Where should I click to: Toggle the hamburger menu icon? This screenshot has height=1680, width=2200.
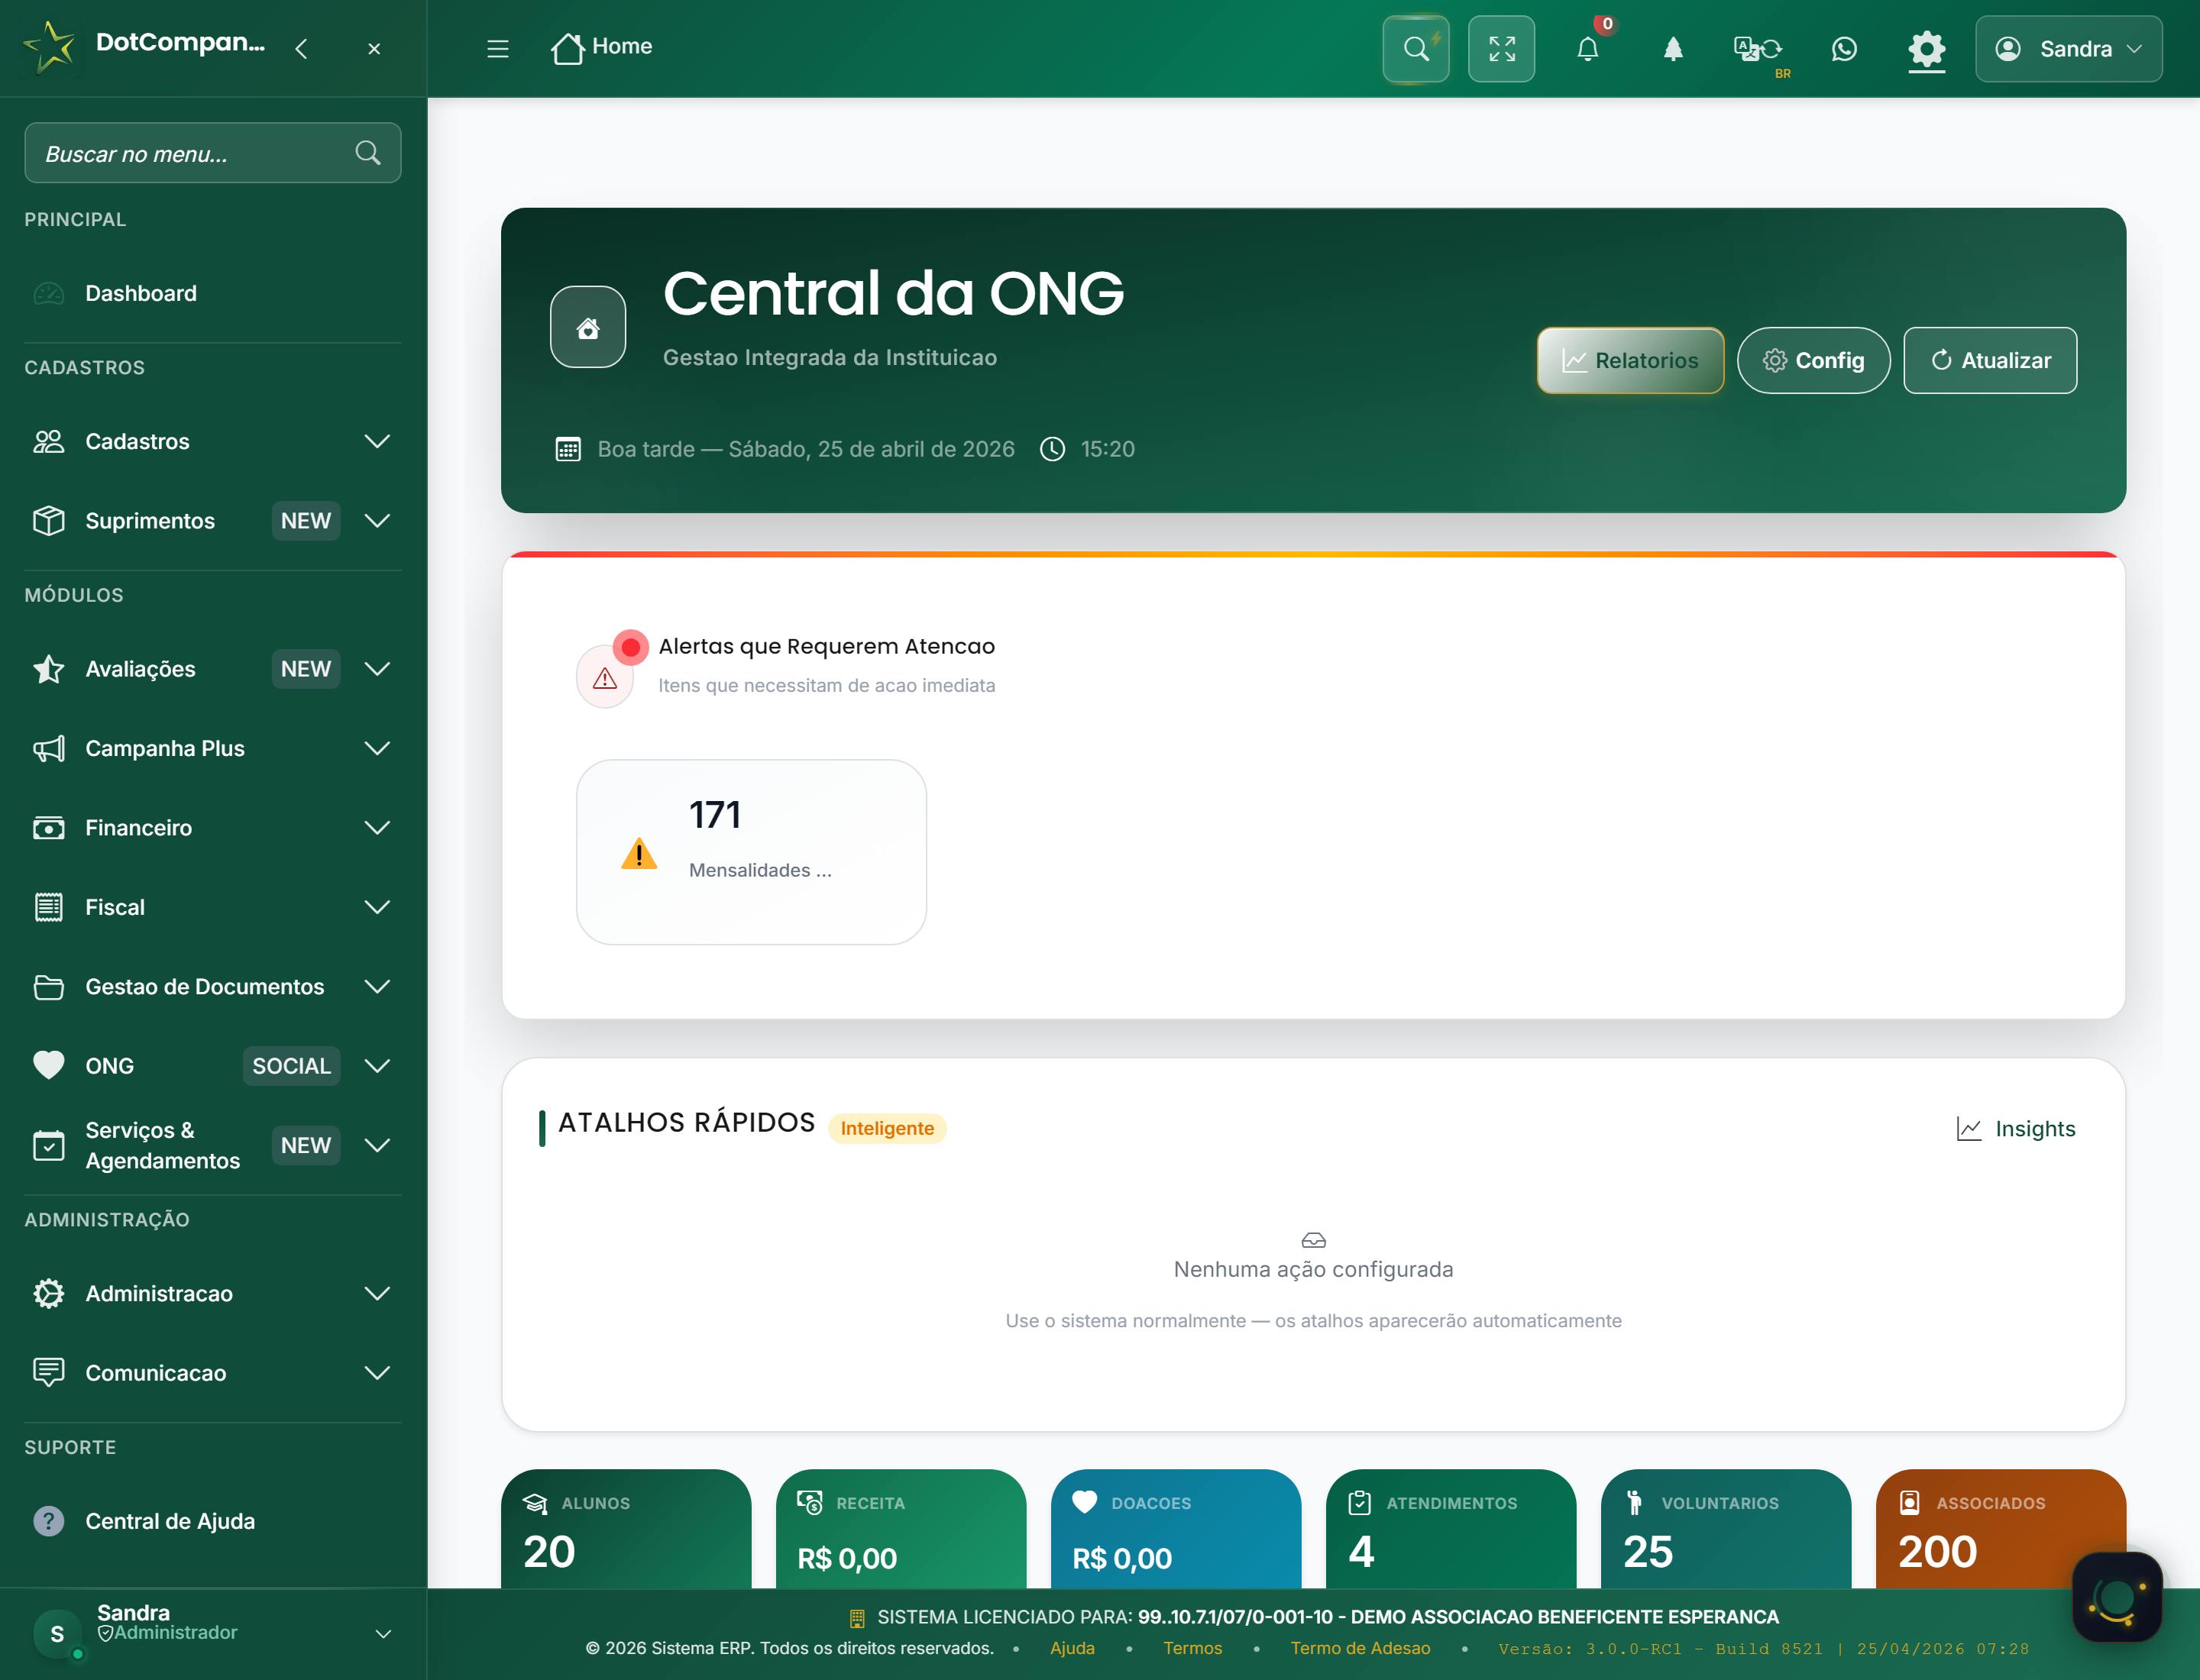[x=497, y=48]
